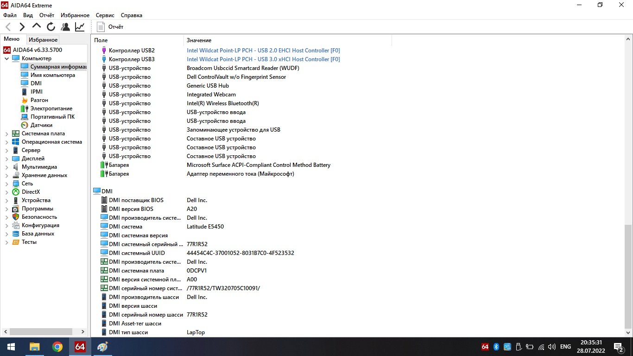Select the IPMI tree item

(32, 92)
